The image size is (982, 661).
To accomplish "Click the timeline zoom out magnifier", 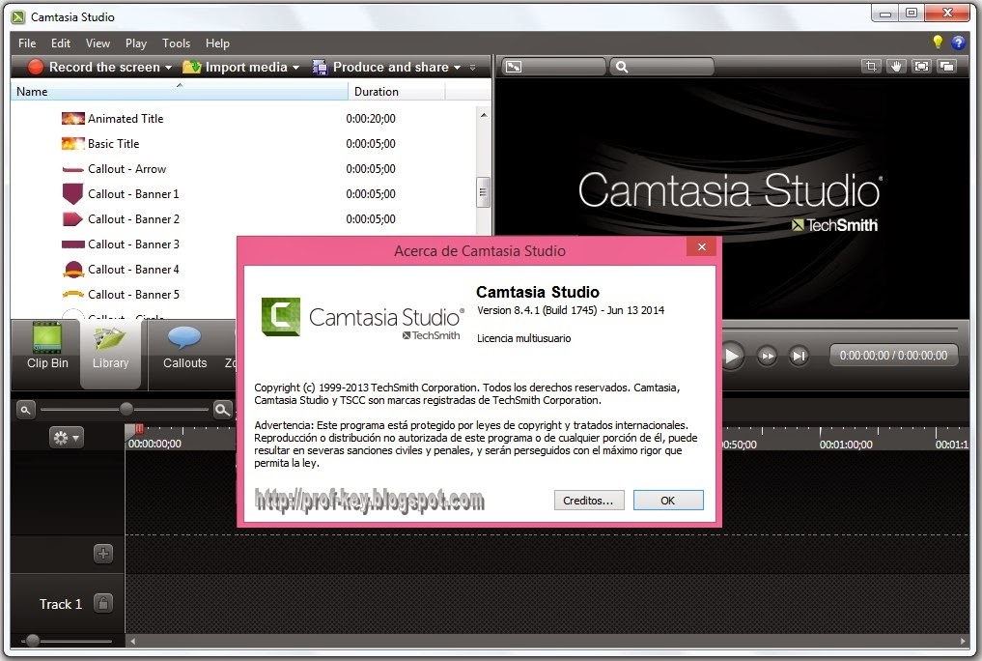I will [x=26, y=410].
